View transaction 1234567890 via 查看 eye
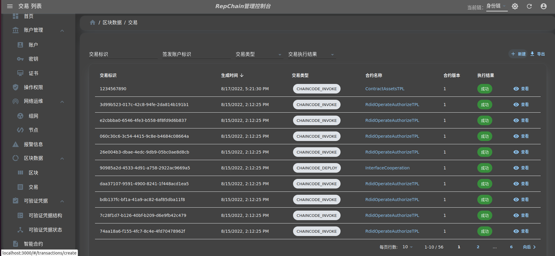555x256 pixels. [521, 89]
